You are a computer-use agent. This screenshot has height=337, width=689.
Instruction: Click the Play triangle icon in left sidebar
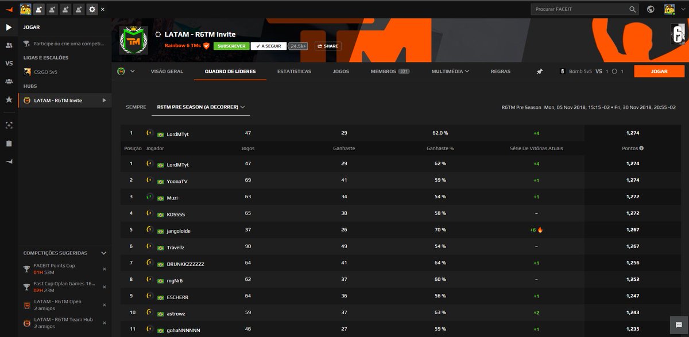point(9,27)
